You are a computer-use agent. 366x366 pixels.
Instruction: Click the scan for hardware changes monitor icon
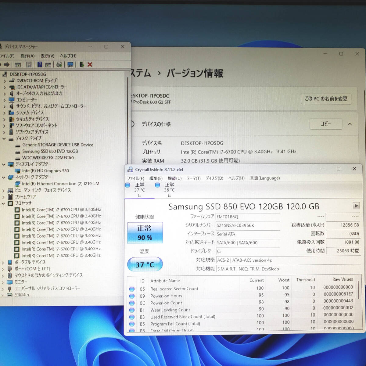pos(70,65)
